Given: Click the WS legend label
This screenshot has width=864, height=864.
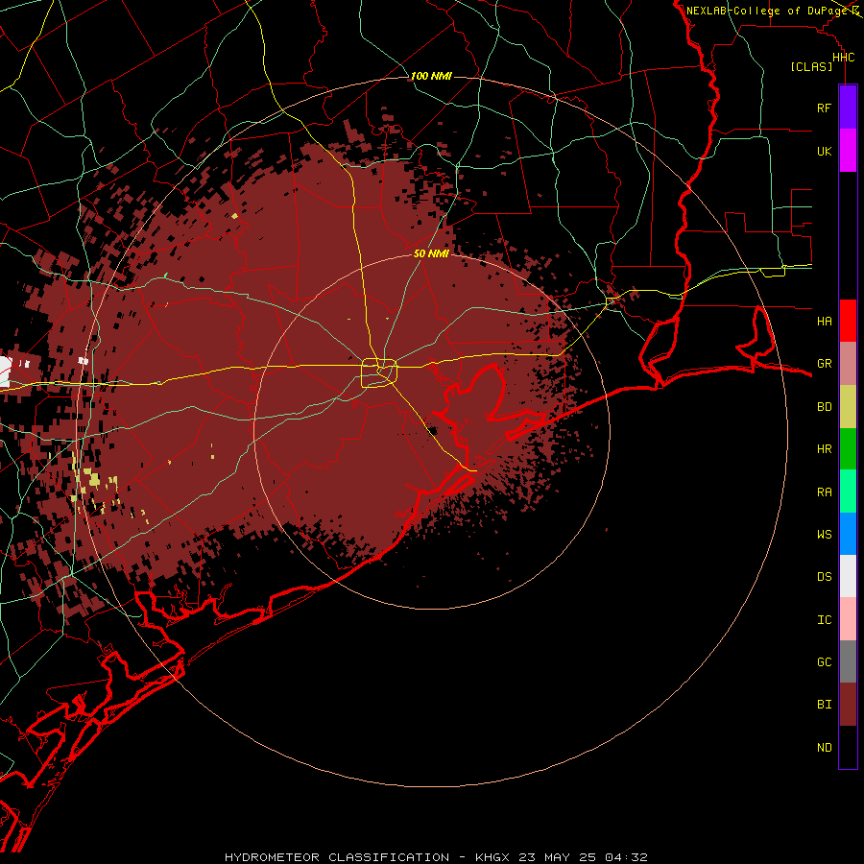Looking at the screenshot, I should [824, 534].
